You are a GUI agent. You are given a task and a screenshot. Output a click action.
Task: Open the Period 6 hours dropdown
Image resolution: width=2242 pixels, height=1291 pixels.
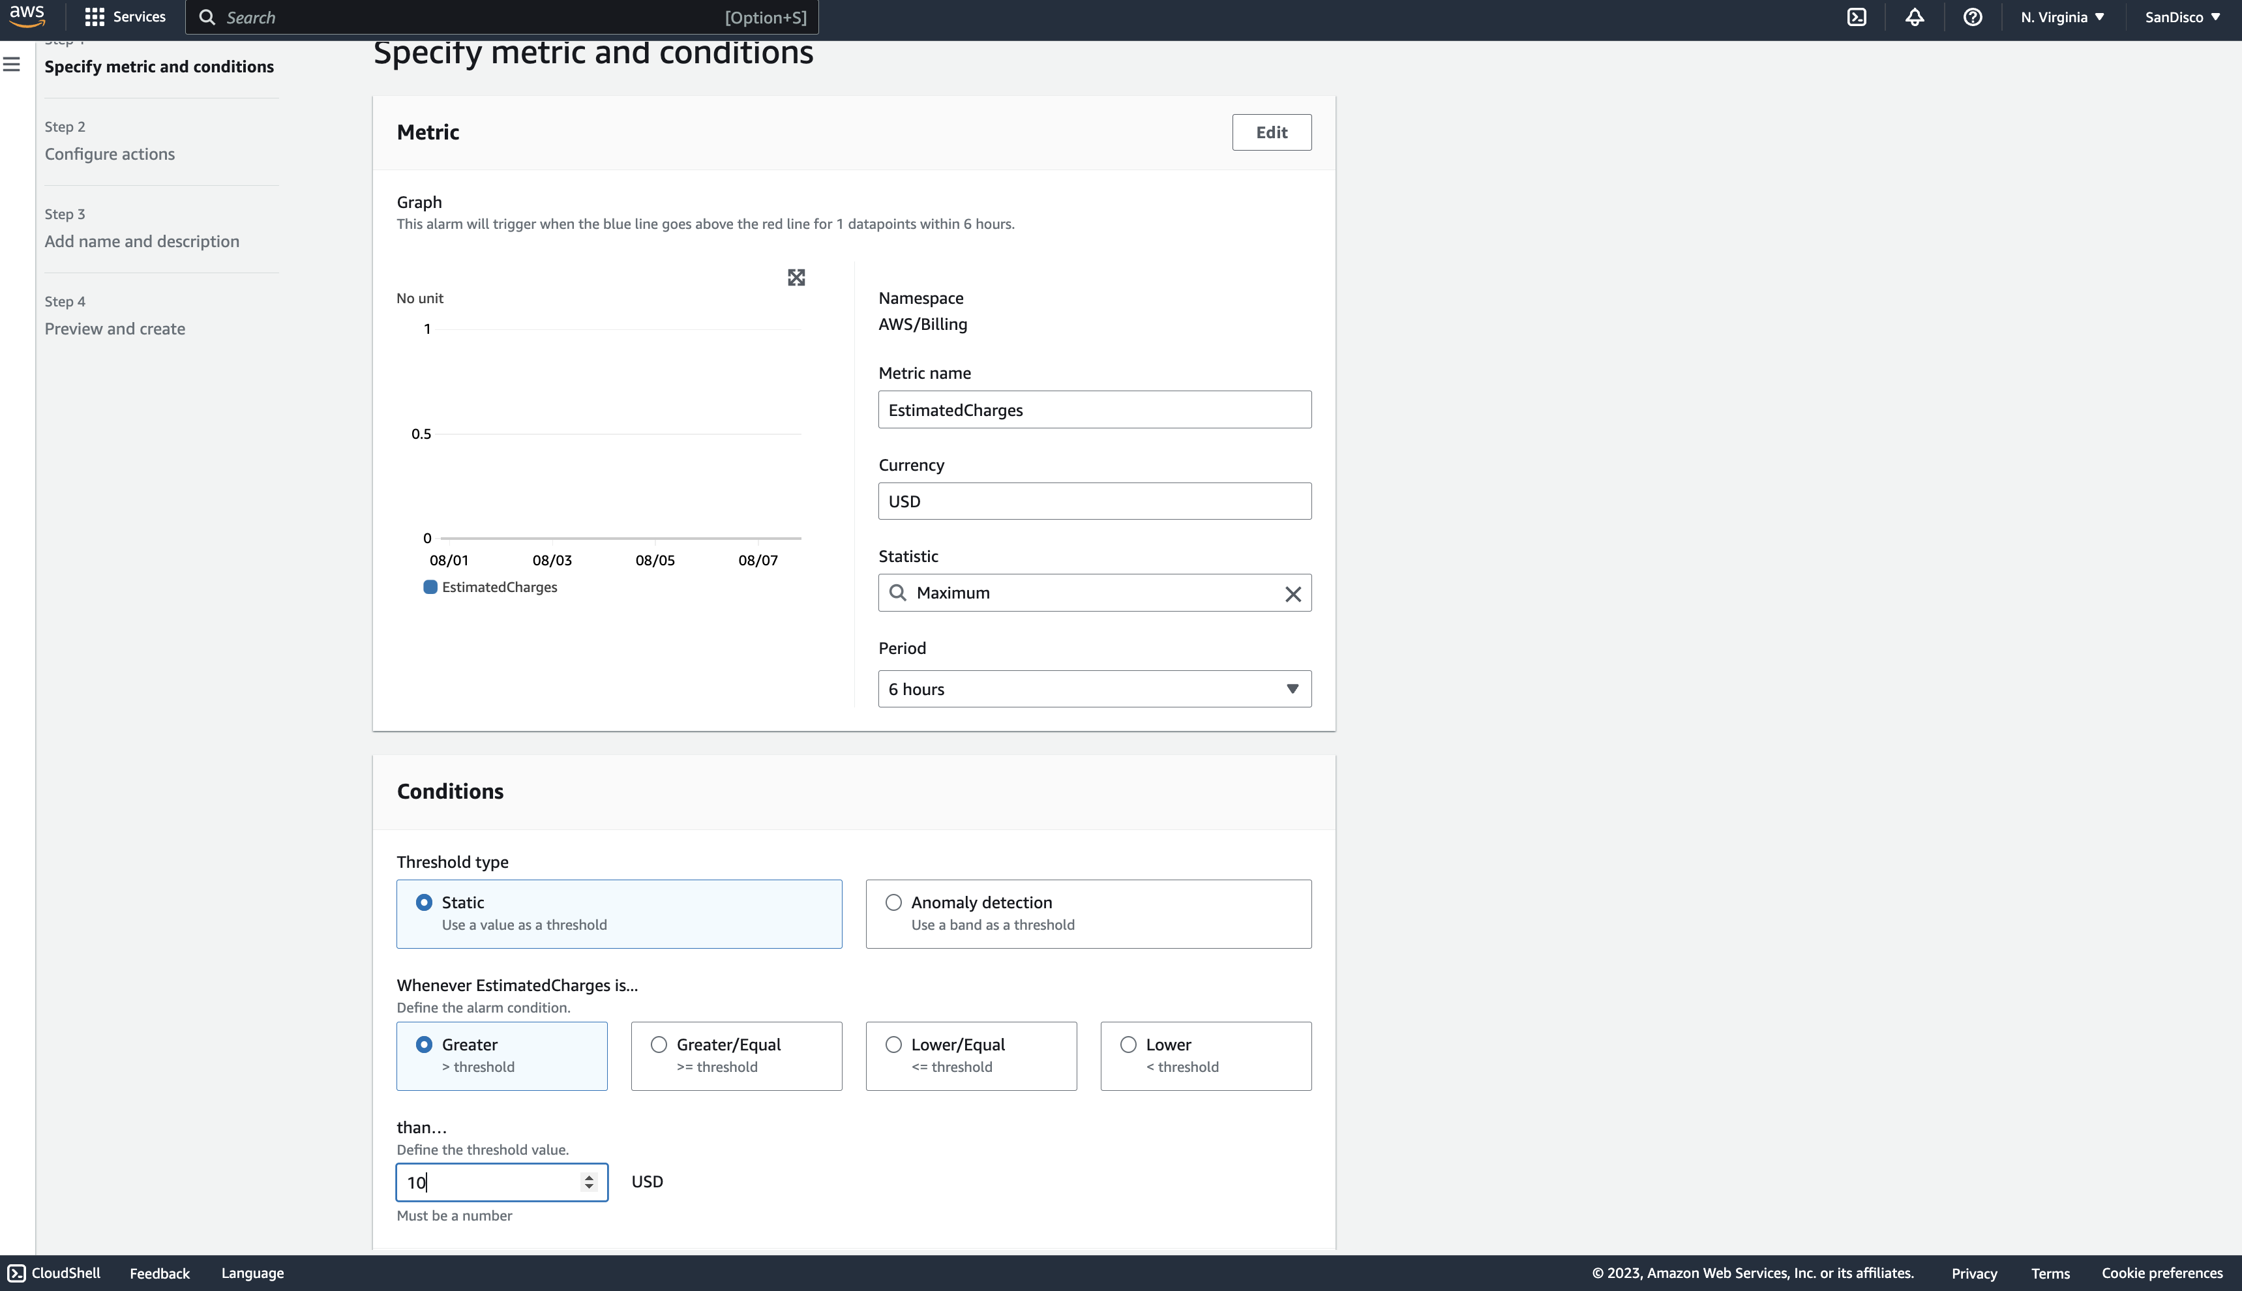pos(1094,689)
